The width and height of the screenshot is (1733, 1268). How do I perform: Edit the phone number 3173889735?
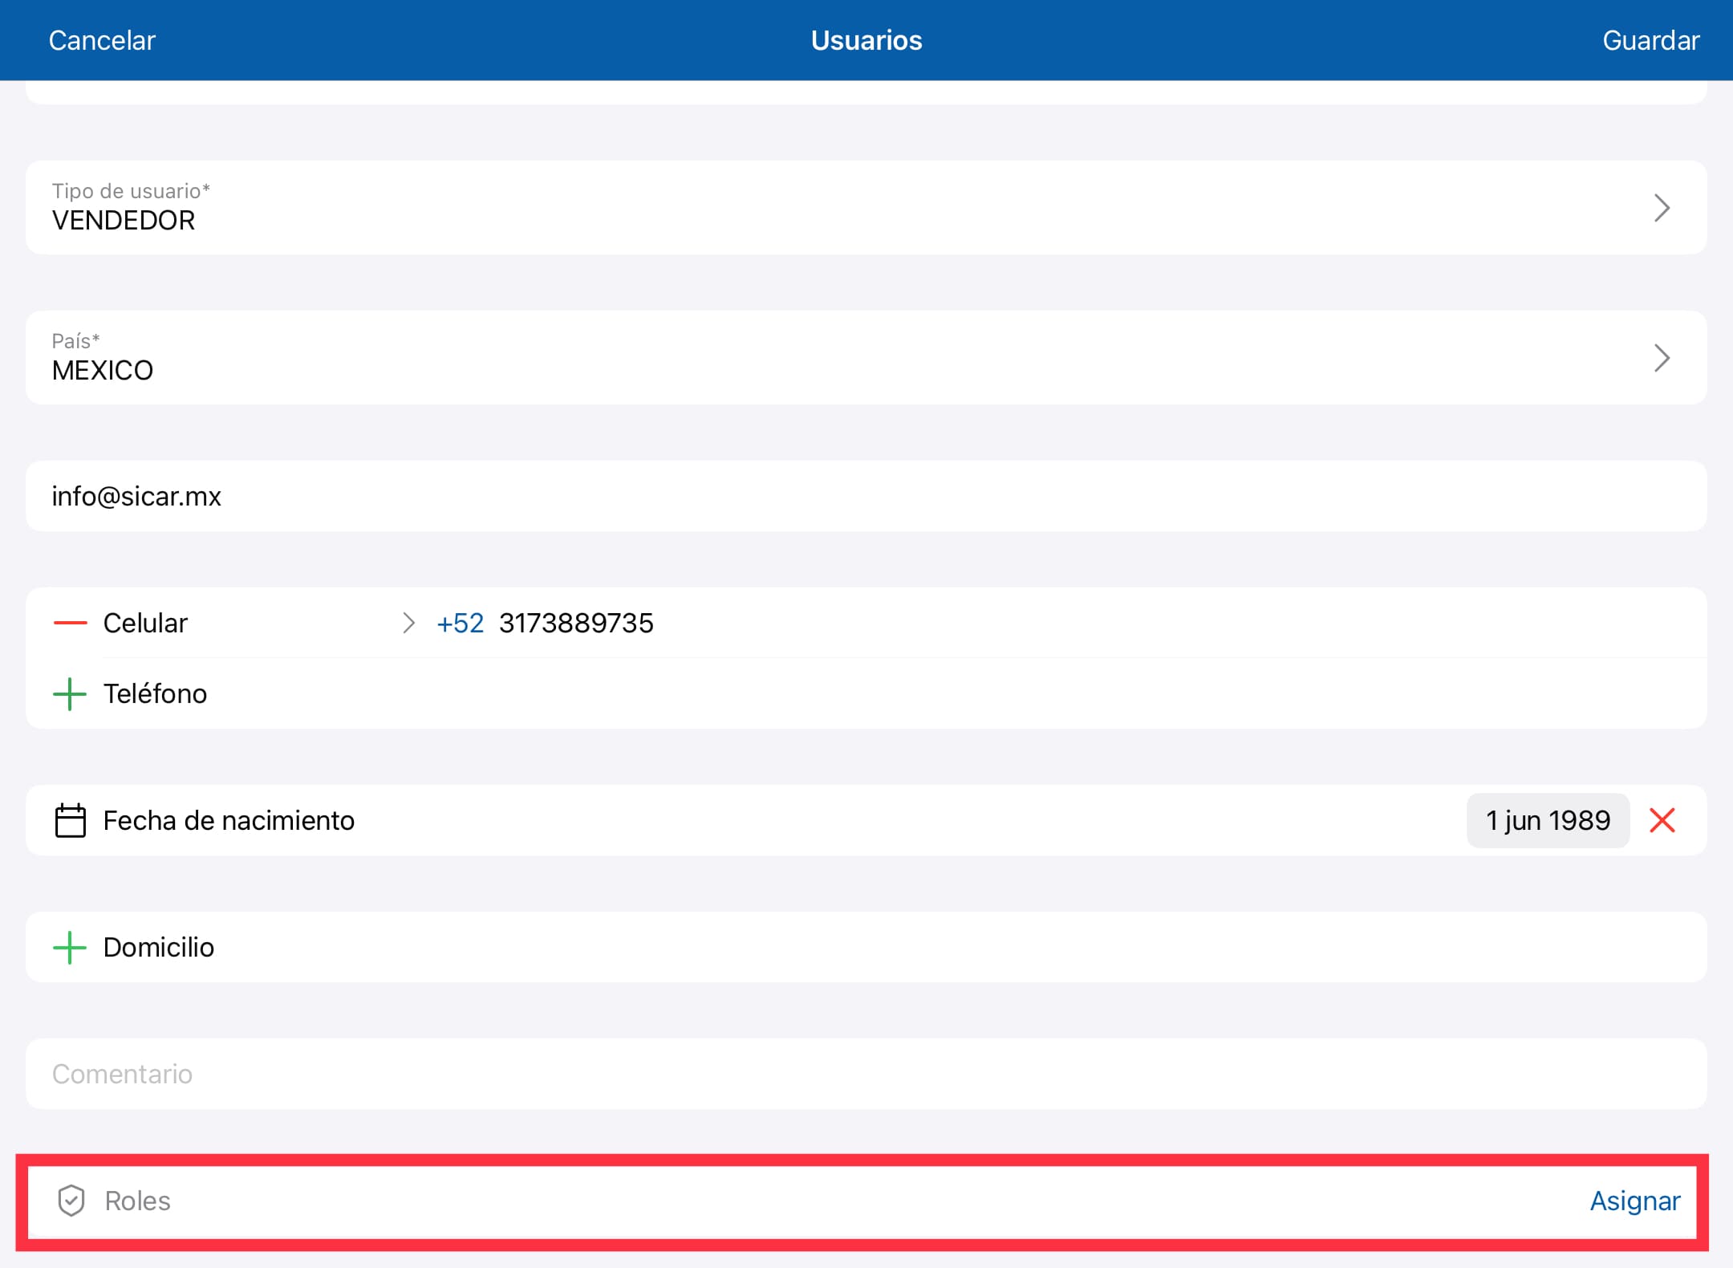tap(576, 623)
